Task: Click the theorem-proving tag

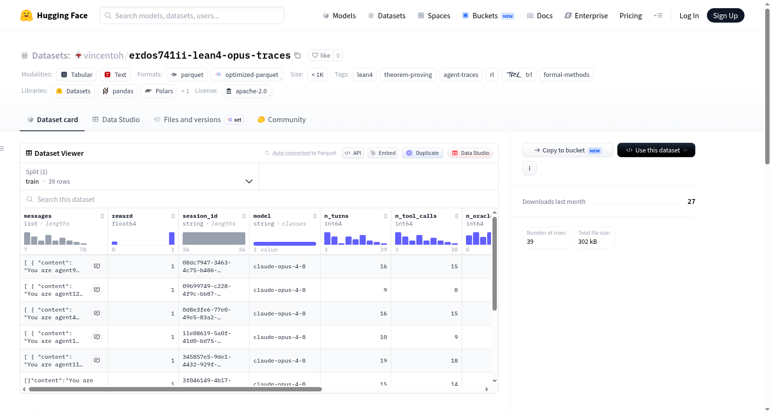Action: pos(408,75)
